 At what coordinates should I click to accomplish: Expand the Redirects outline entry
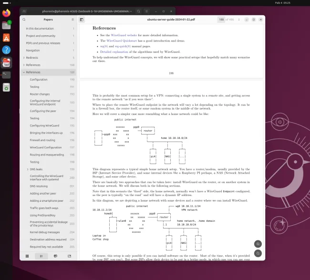pos(23,57)
